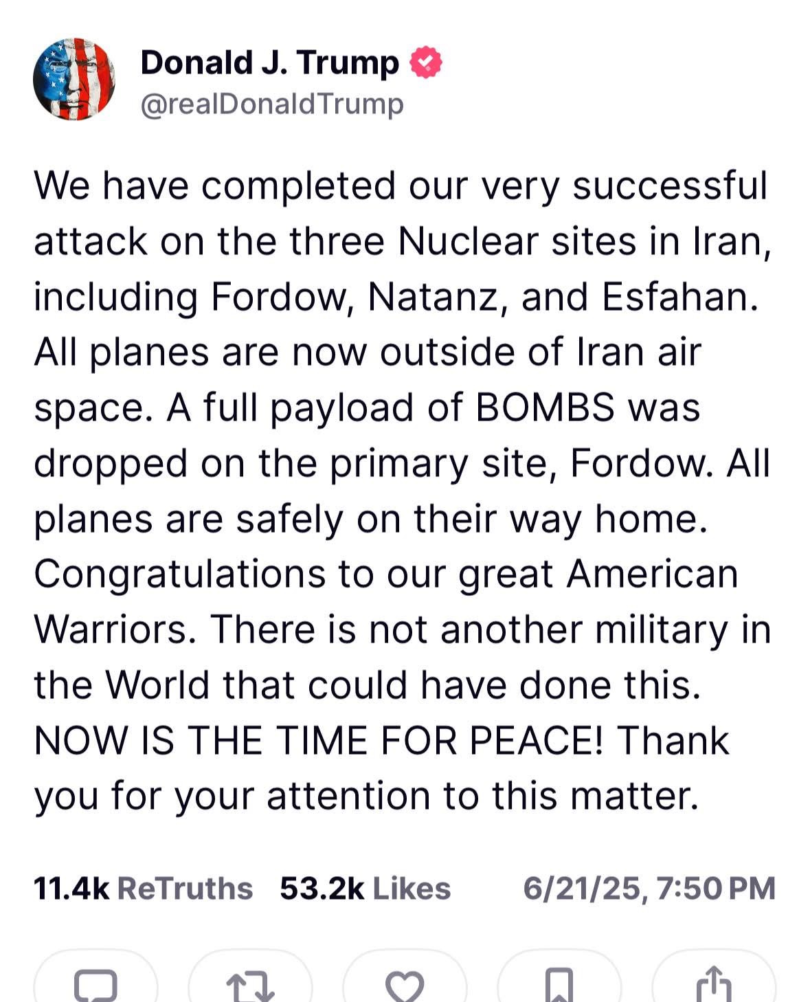View the 53.2k Likes count
This screenshot has height=1002, width=810.
click(322, 889)
